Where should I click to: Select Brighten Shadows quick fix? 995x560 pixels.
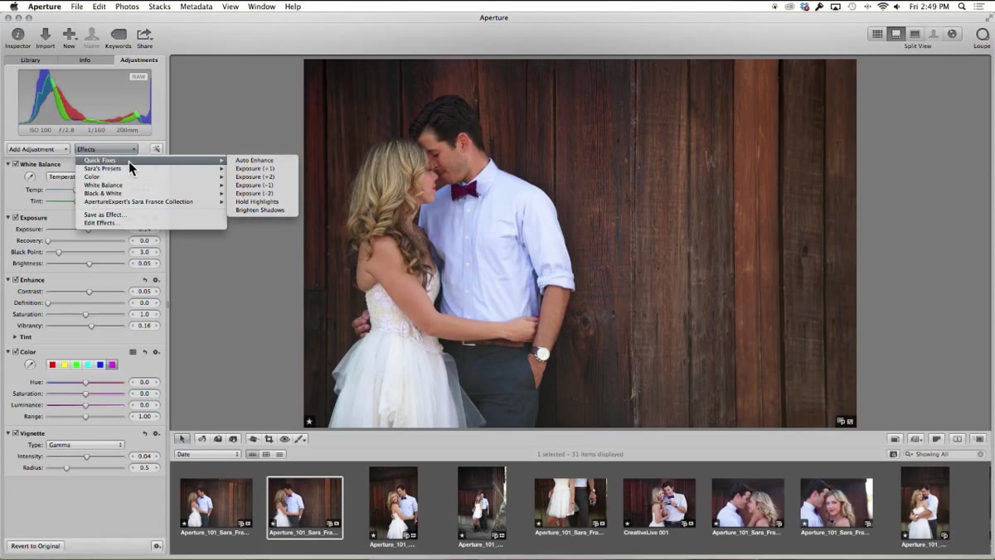[262, 210]
